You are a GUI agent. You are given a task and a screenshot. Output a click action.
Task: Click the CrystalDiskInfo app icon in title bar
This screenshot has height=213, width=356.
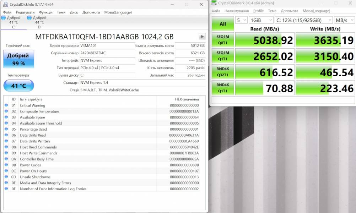(5, 4)
